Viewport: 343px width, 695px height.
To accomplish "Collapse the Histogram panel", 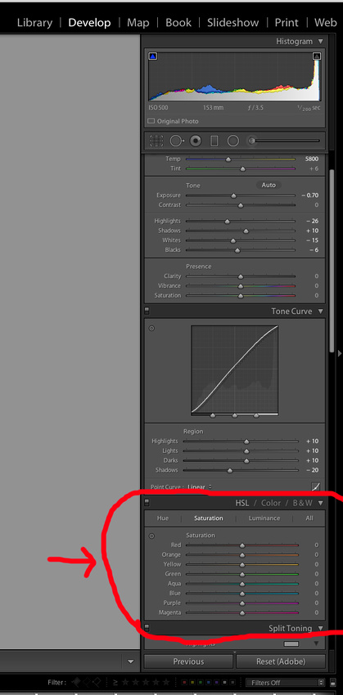I will 321,42.
